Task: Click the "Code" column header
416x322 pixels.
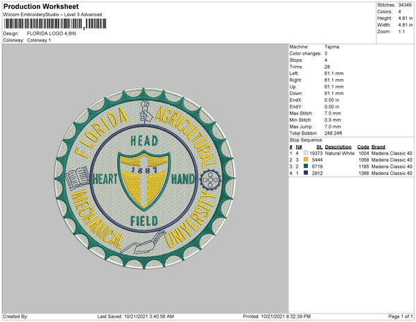Action: click(363, 147)
